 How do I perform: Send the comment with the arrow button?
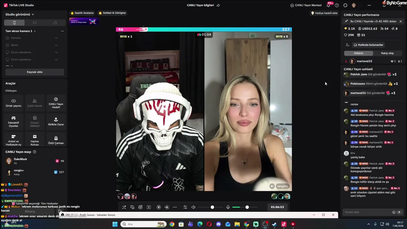399,212
